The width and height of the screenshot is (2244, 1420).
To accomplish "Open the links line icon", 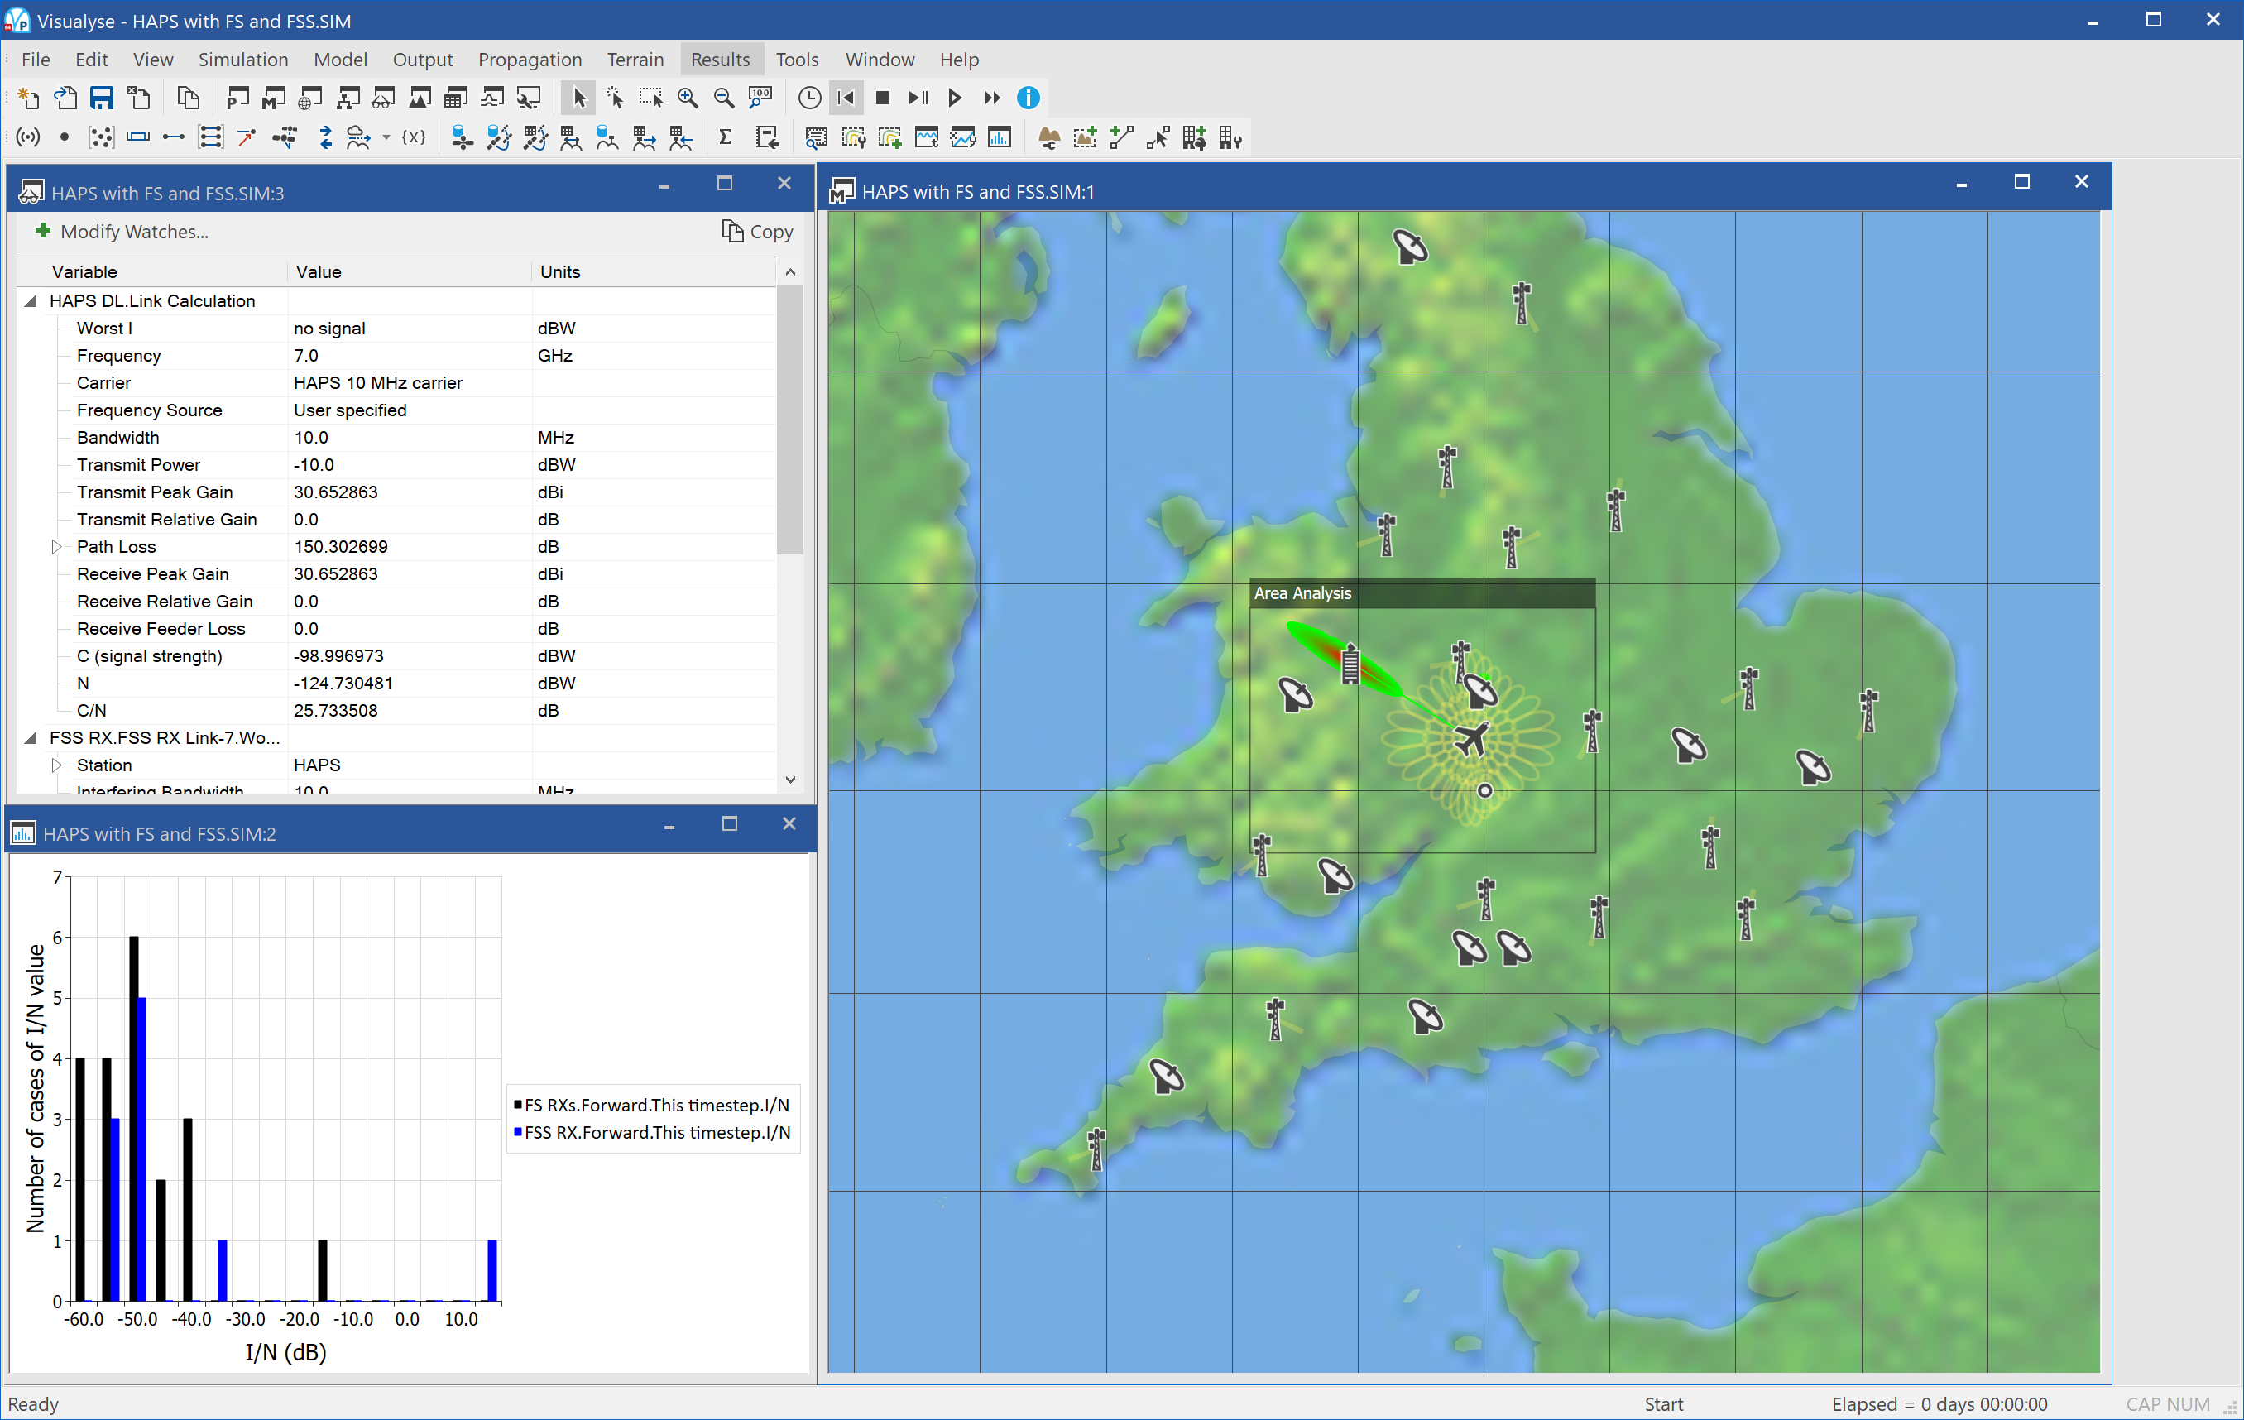I will (x=175, y=138).
